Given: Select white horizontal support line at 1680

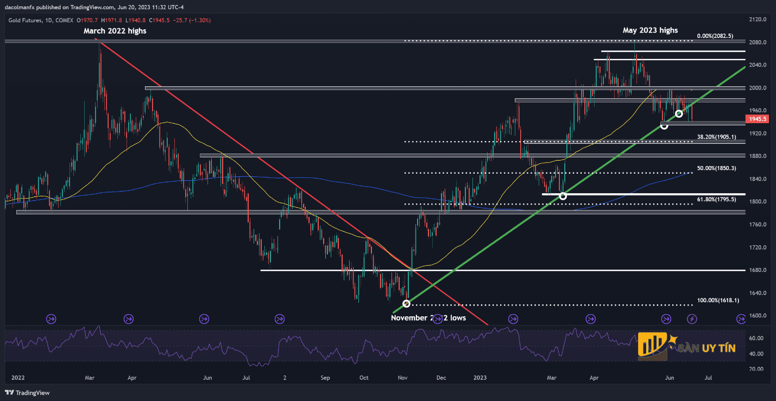Looking at the screenshot, I should (x=502, y=270).
